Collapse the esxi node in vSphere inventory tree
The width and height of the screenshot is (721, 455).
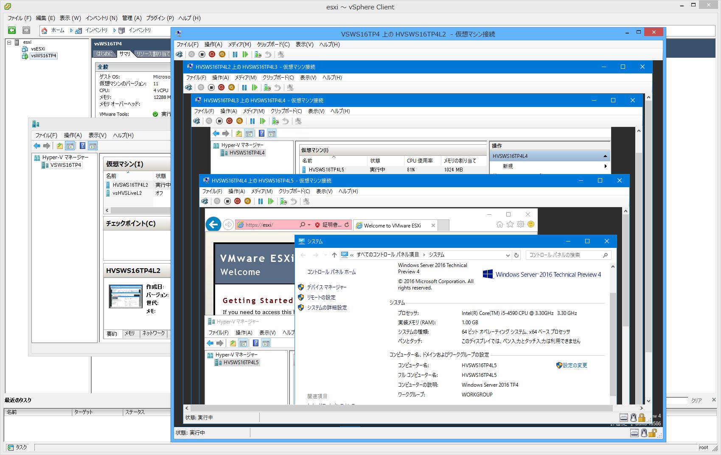[x=9, y=42]
